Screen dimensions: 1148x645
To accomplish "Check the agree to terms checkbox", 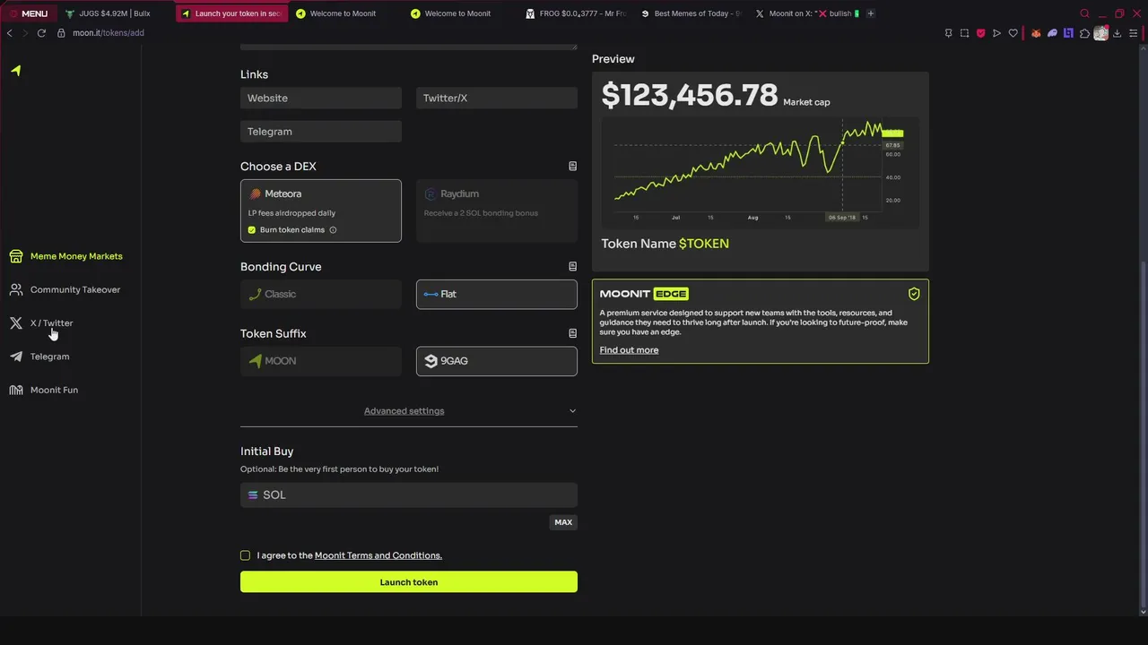I will pos(245,555).
